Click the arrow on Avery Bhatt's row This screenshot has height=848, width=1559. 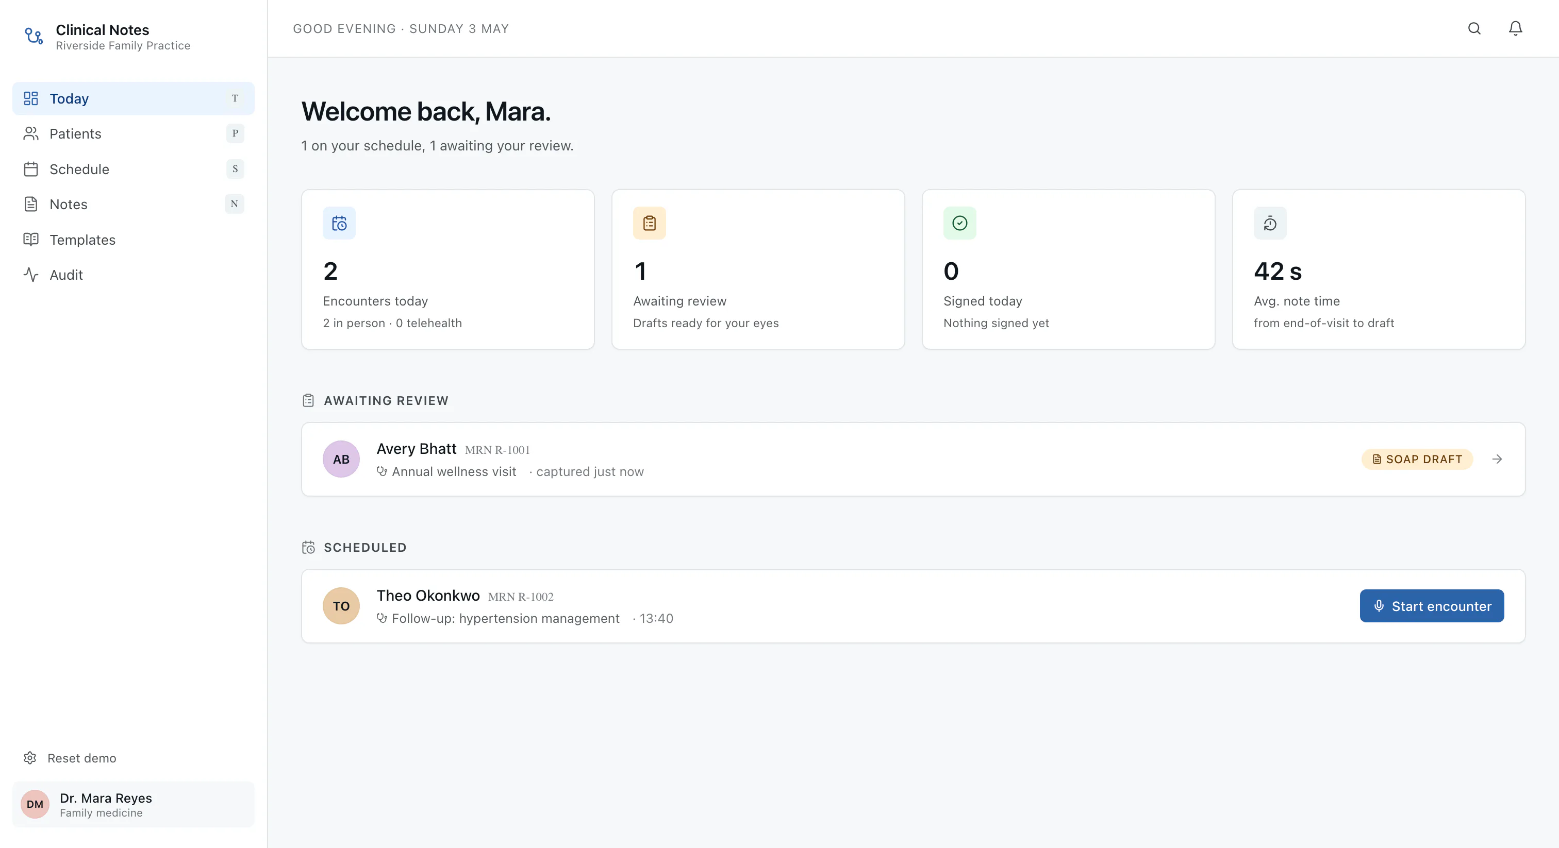[x=1497, y=459]
